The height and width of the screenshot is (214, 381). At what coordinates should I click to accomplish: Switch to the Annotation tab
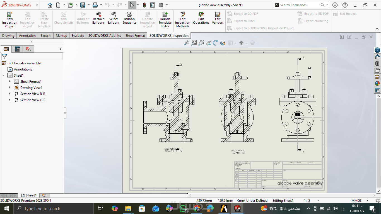27,36
